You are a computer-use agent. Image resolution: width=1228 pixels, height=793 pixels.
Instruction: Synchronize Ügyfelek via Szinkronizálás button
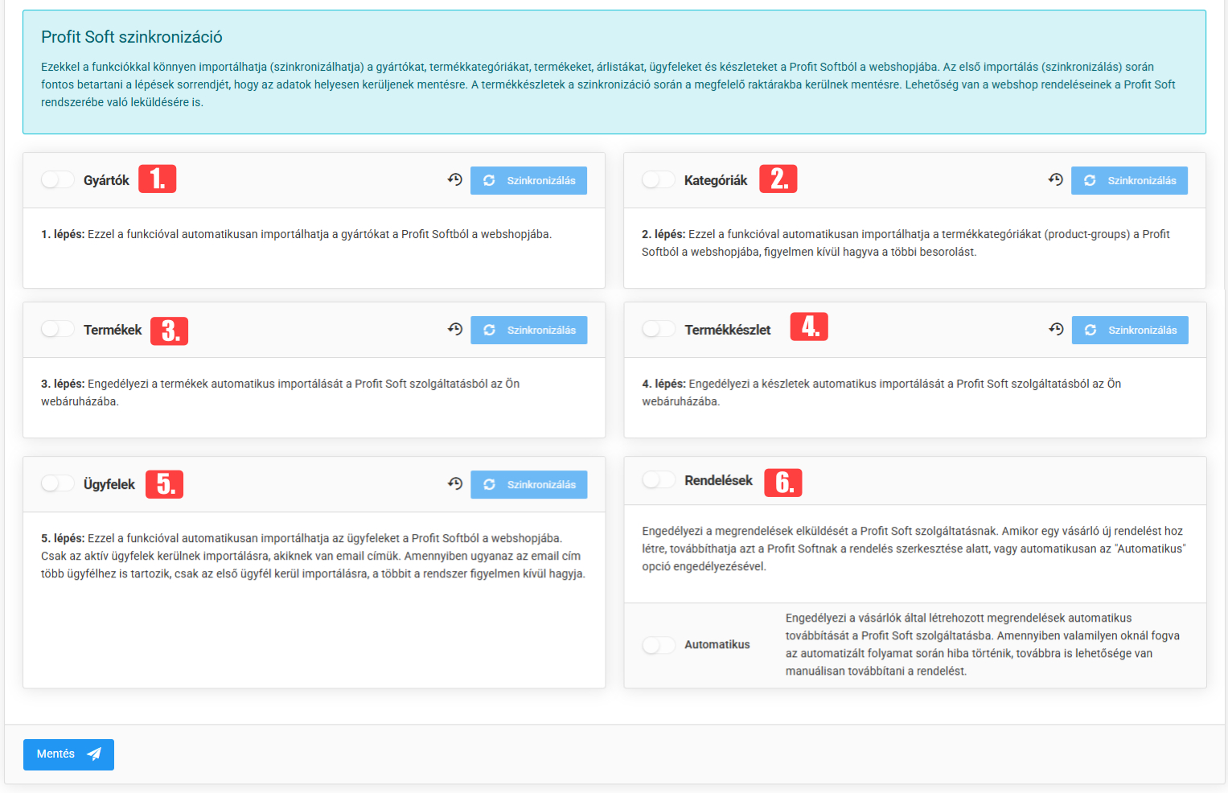tap(528, 484)
